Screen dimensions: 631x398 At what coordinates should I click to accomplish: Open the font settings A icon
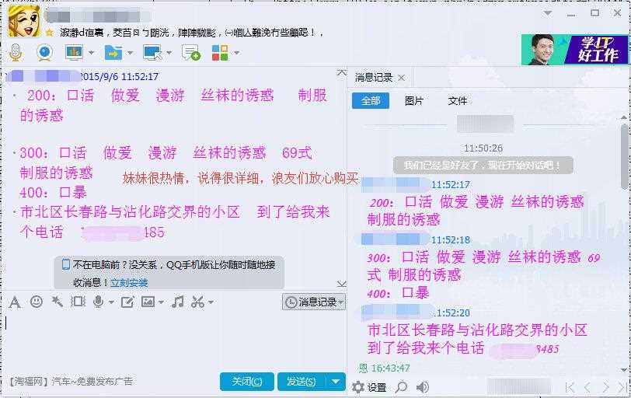[x=15, y=302]
